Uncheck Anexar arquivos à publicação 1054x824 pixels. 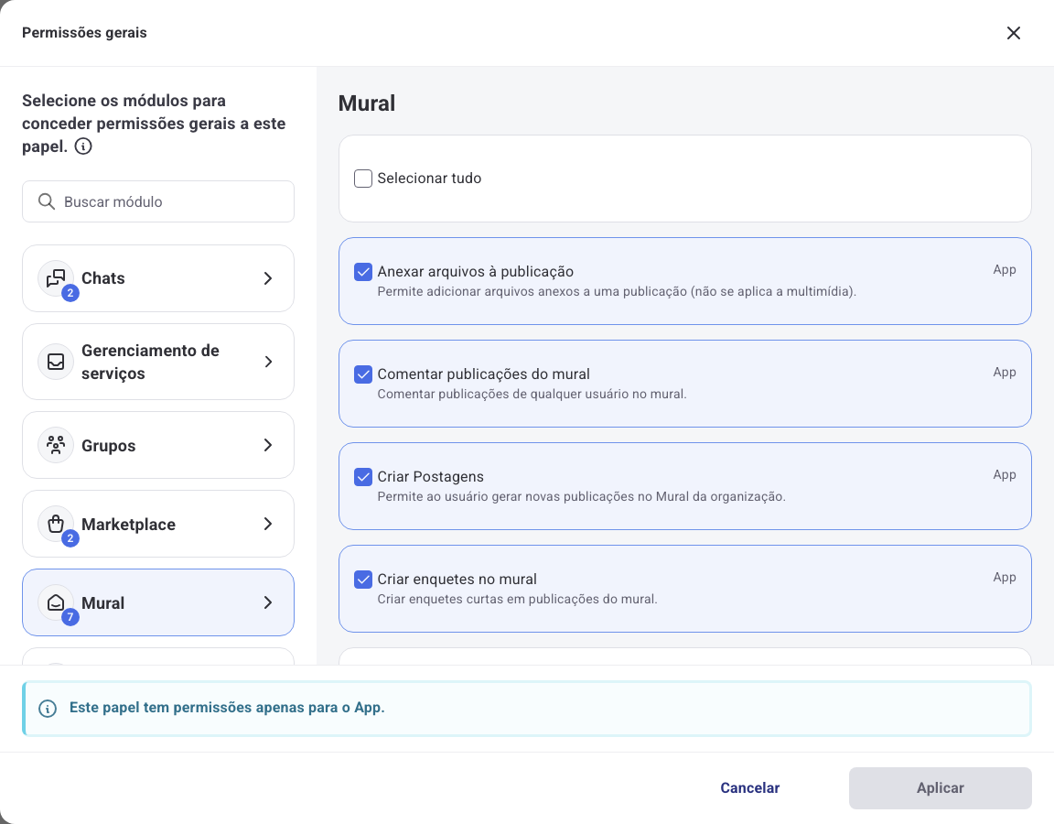(363, 272)
